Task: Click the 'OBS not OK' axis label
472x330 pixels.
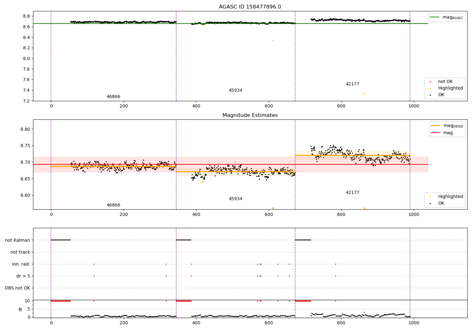Action: click(17, 288)
